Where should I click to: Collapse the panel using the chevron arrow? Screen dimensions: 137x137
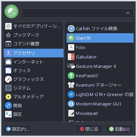tap(128, 13)
